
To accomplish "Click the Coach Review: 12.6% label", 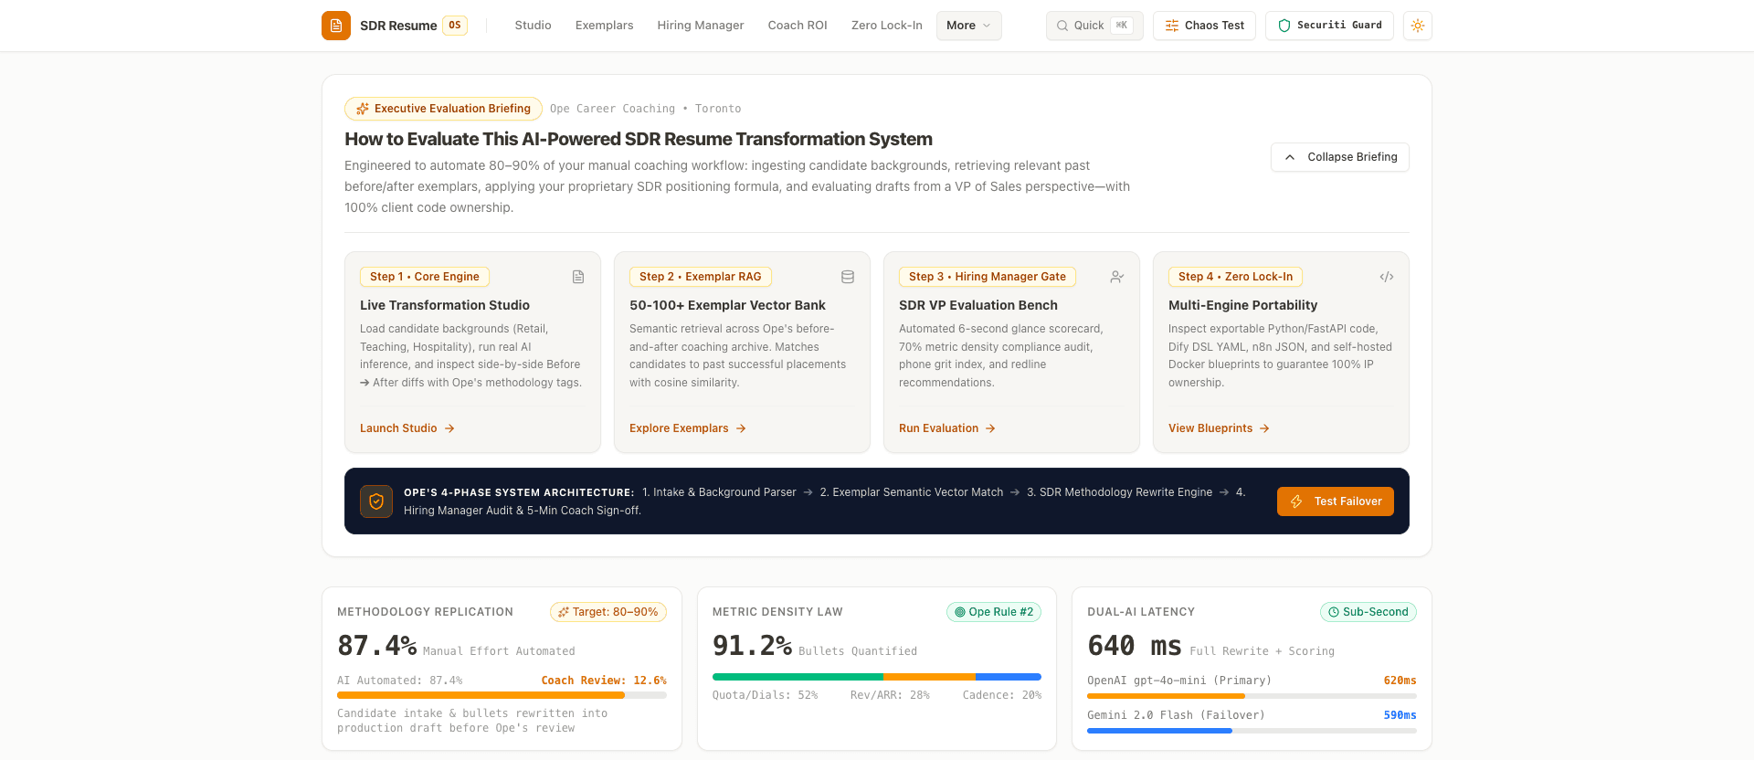I will [604, 681].
